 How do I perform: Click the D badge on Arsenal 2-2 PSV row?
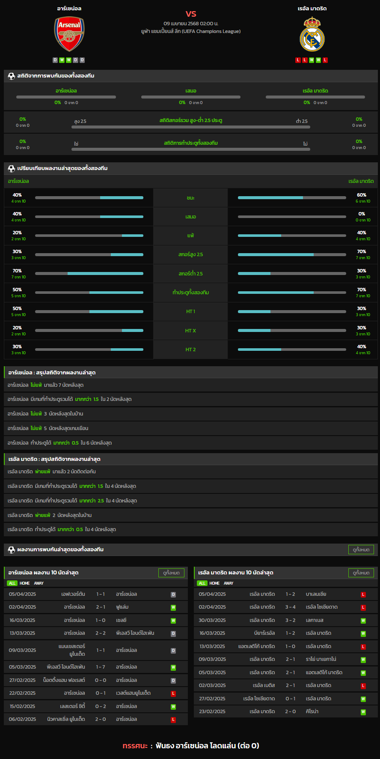coord(173,633)
